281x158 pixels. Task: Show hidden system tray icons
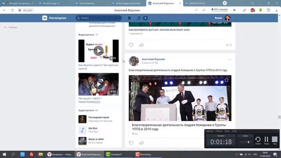[237, 154]
